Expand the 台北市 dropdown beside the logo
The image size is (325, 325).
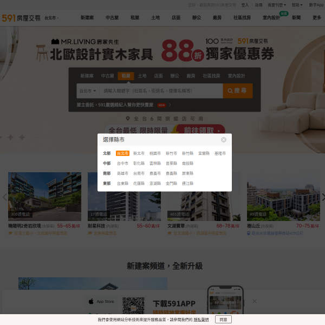click(51, 18)
